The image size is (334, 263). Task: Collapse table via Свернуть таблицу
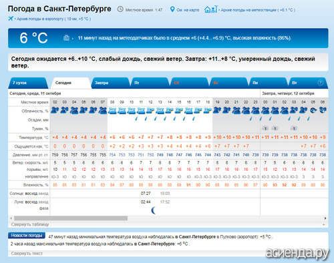[x=30, y=224]
